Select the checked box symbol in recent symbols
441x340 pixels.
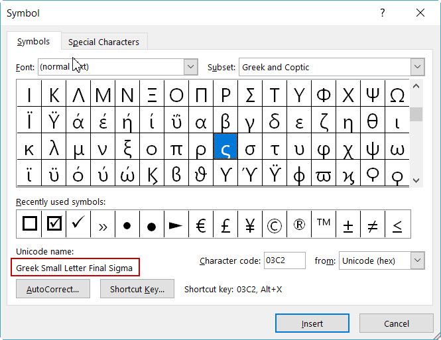point(54,224)
